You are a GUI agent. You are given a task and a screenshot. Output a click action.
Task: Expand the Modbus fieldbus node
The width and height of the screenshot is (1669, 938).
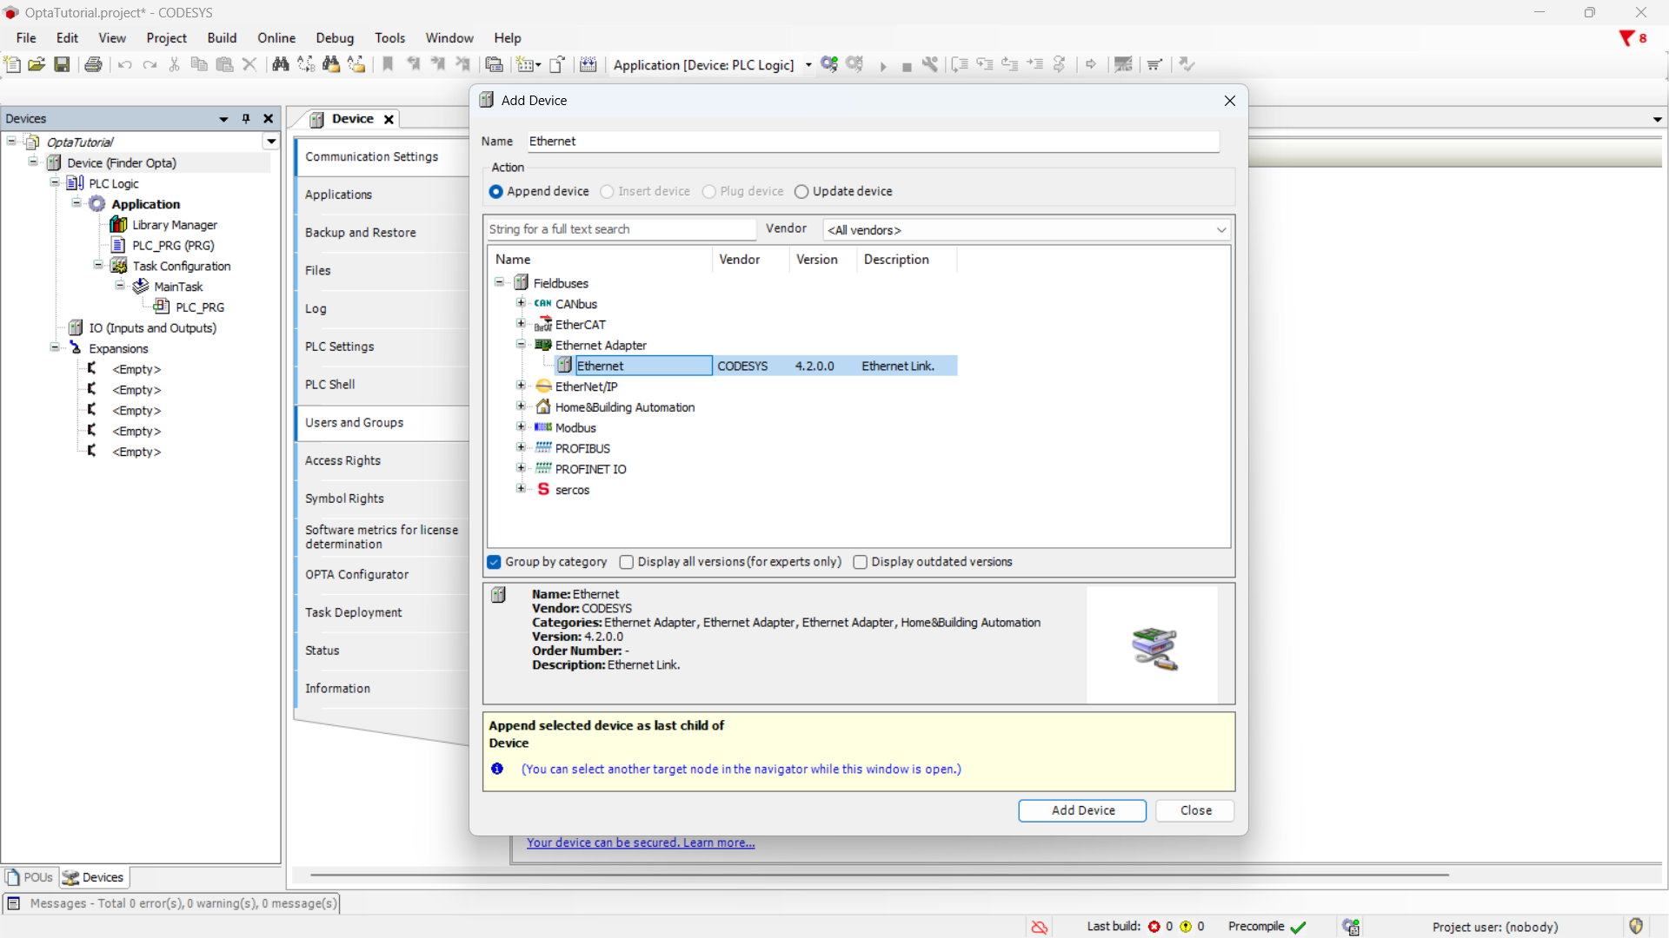[521, 427]
